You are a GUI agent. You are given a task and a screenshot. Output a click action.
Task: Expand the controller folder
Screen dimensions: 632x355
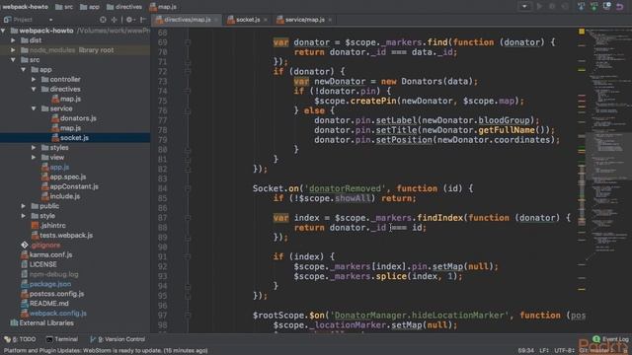coord(34,79)
